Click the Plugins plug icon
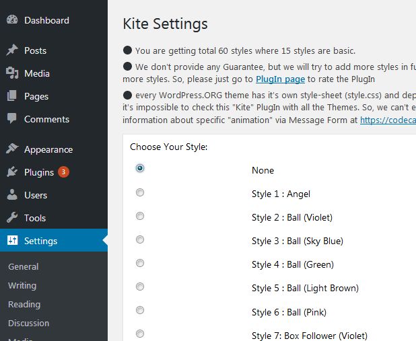The width and height of the screenshot is (416, 341). (x=12, y=172)
